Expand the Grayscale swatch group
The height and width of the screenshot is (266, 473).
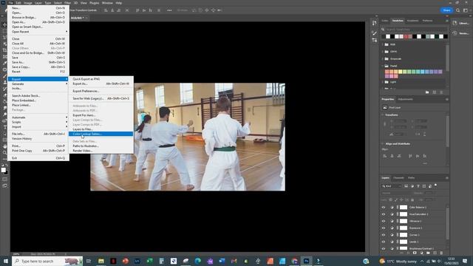coord(383,59)
